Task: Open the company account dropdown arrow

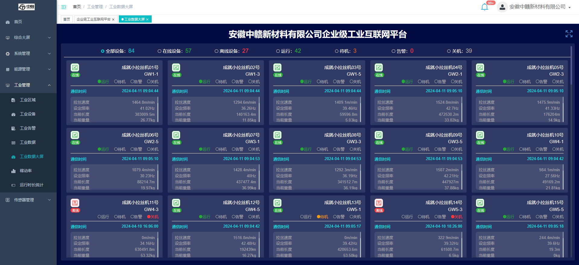Action: click(569, 8)
